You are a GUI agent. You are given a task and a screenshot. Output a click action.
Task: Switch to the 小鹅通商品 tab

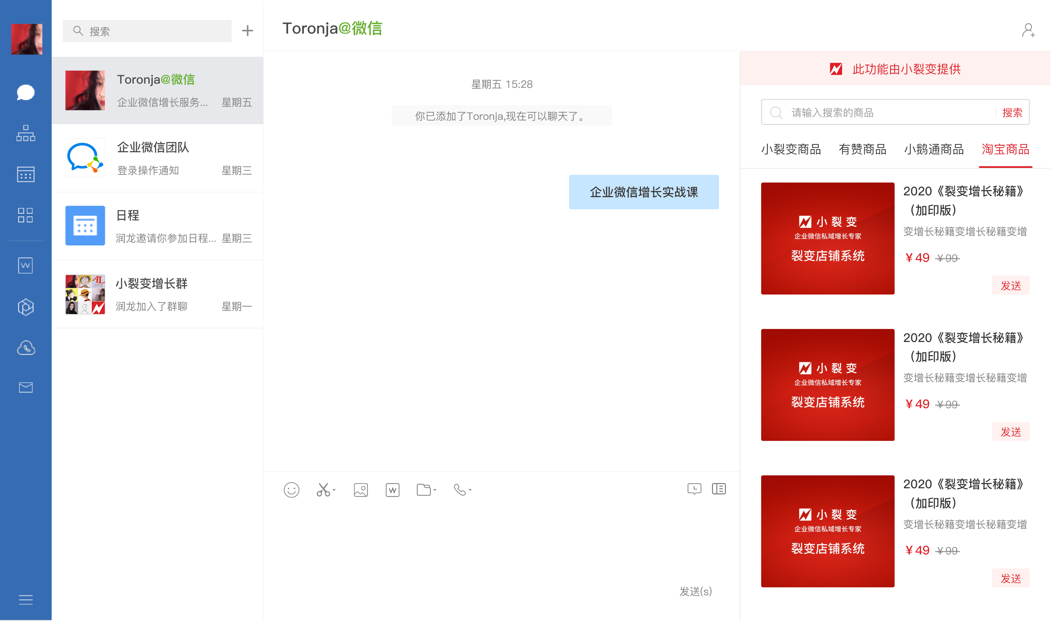(934, 150)
